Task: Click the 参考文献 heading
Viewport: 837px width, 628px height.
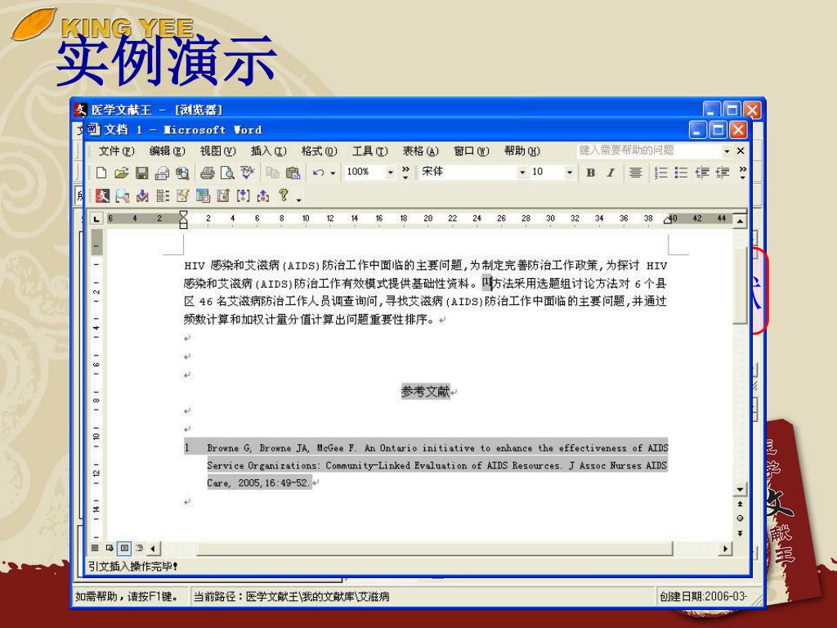Action: (x=425, y=392)
